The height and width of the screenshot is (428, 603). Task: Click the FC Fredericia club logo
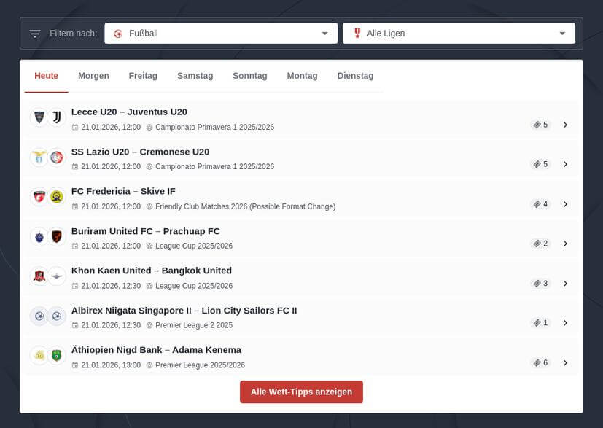(39, 197)
